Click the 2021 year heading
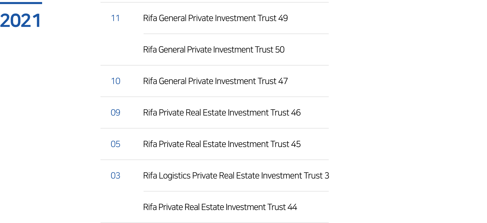The image size is (487, 223). coord(20,20)
